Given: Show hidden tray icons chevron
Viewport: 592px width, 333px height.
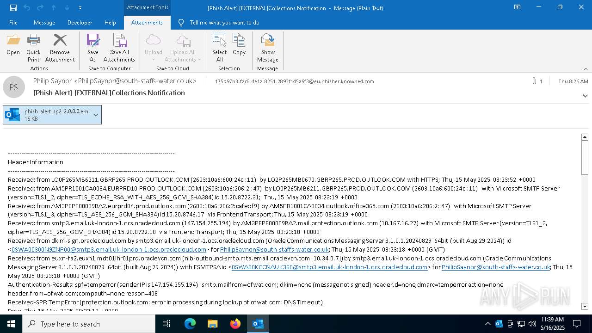Looking at the screenshot, I should click(x=487, y=324).
